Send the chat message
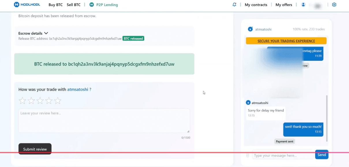349x167 pixels. (322, 155)
